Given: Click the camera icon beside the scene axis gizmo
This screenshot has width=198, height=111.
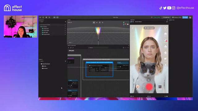Looking at the screenshot, I should click(128, 24).
